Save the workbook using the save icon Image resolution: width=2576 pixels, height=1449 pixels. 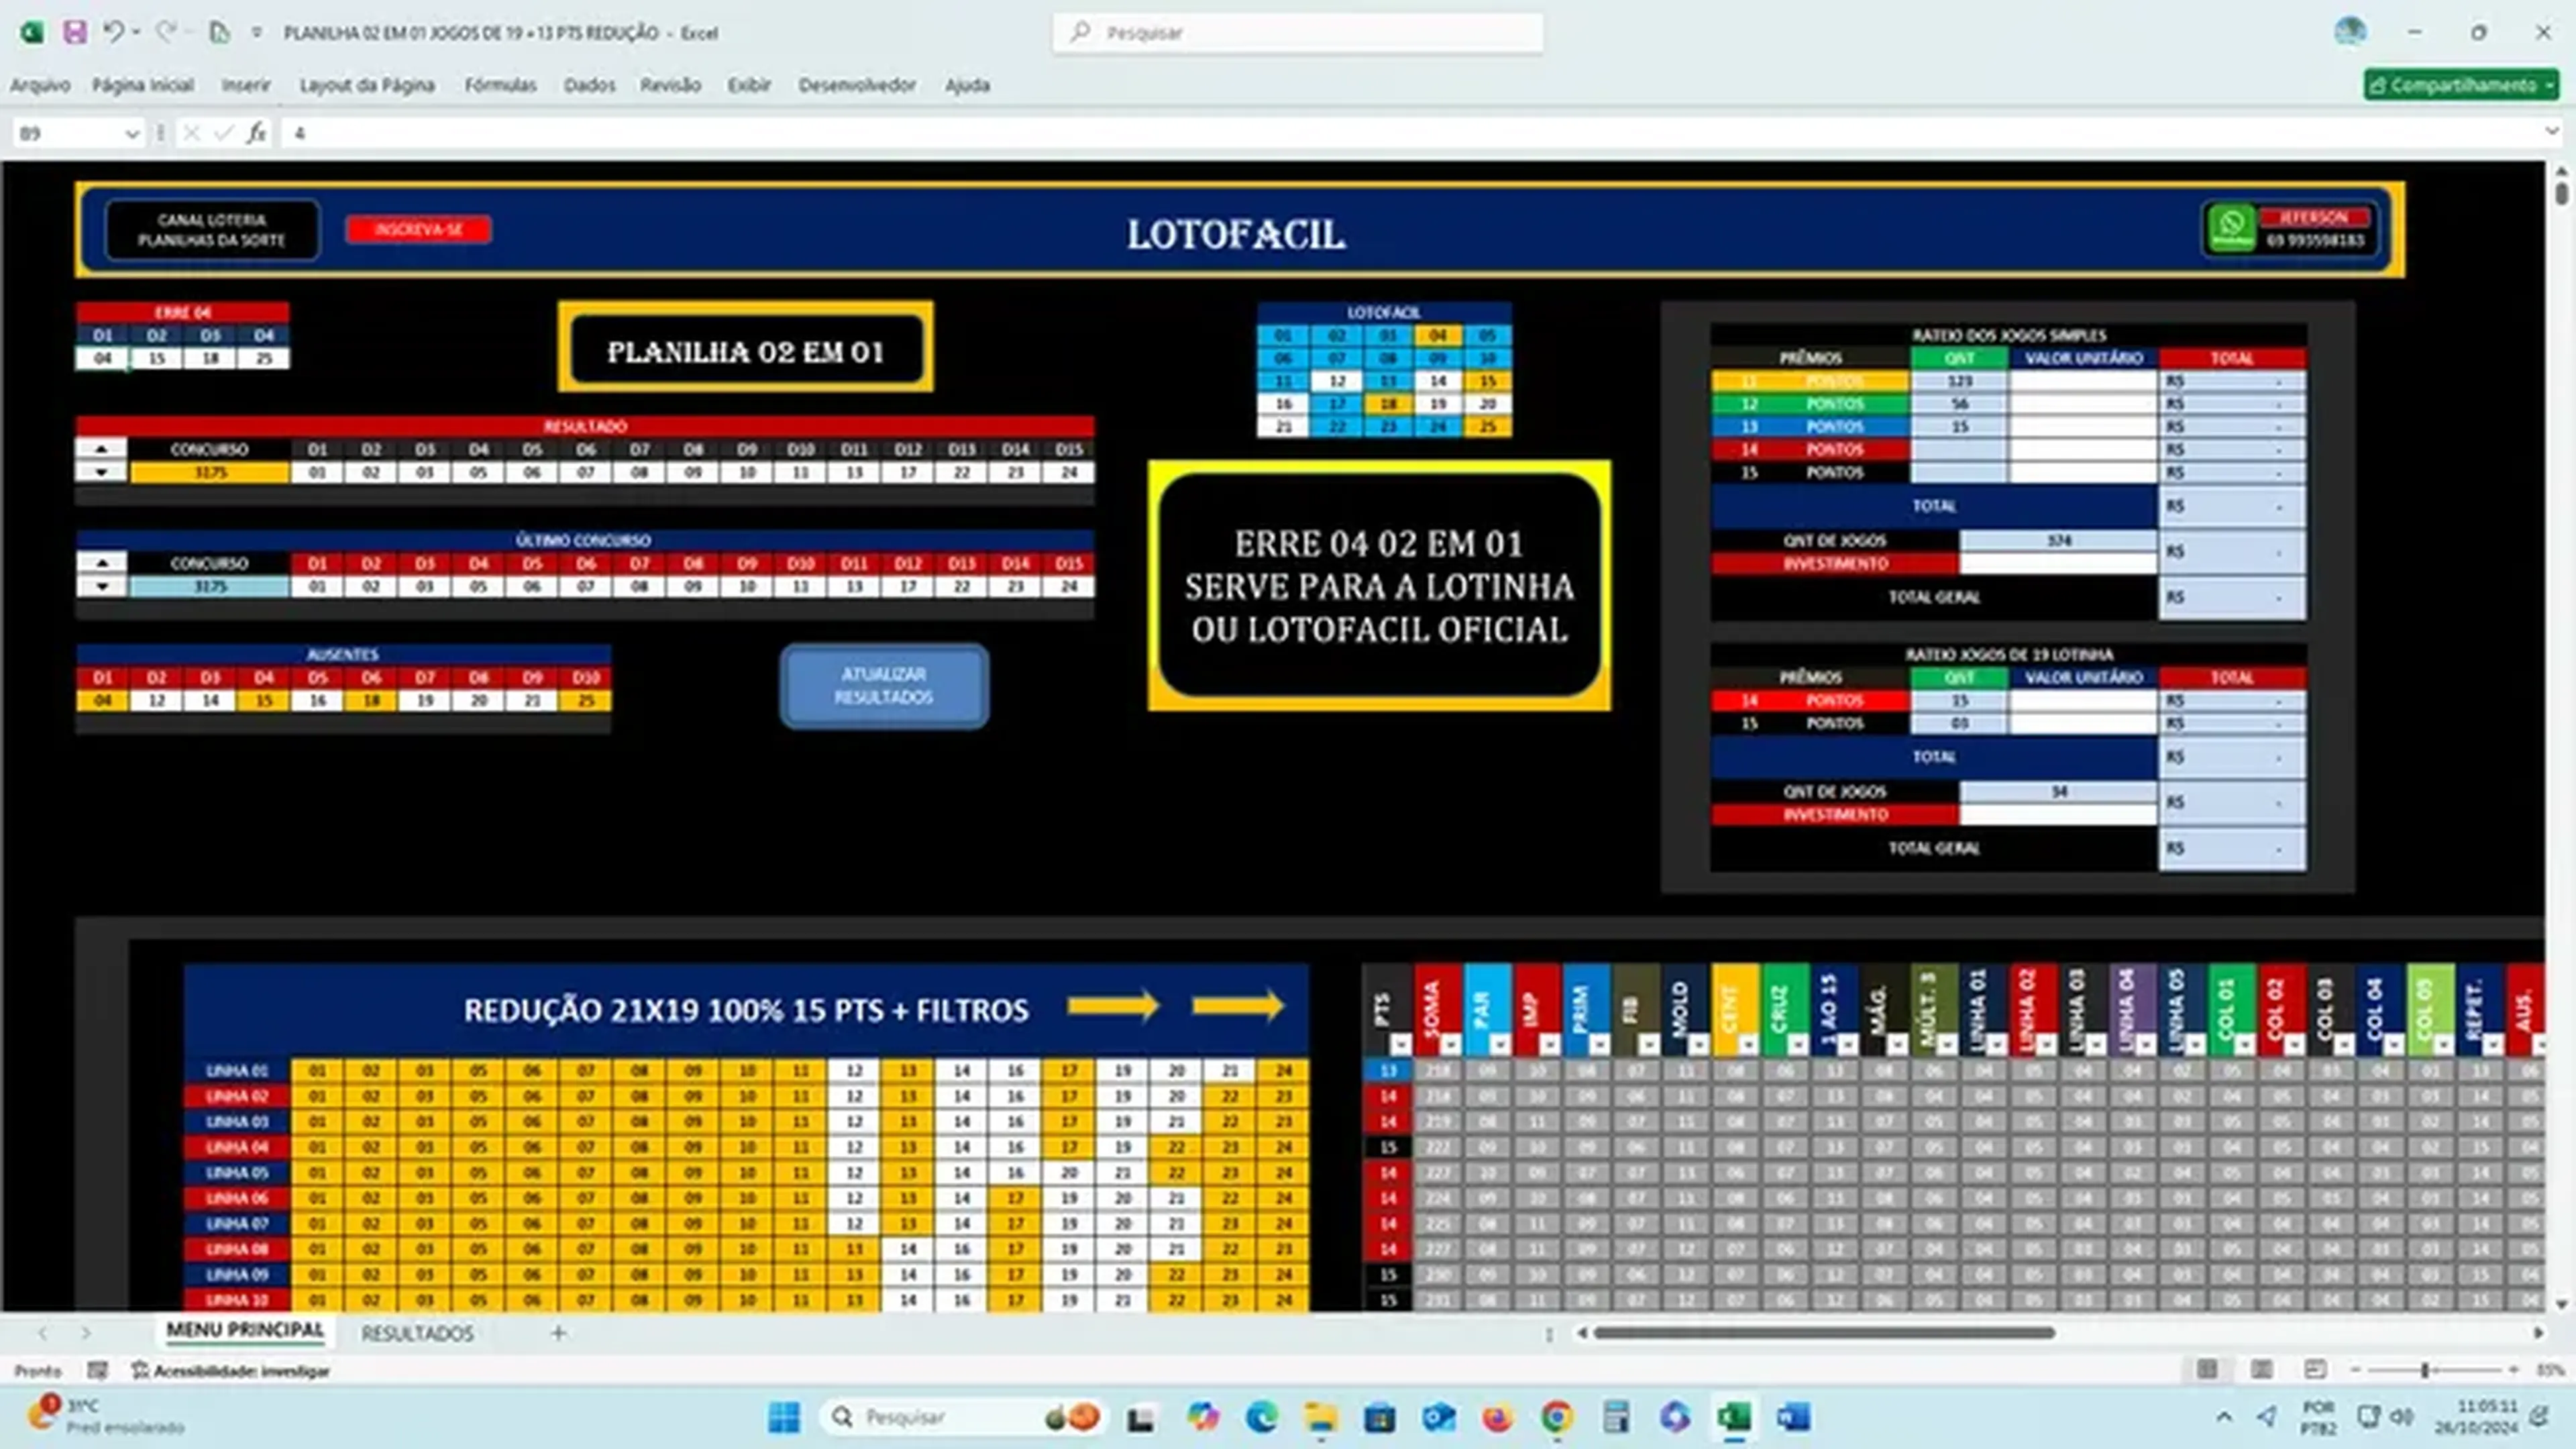pyautogui.click(x=74, y=32)
